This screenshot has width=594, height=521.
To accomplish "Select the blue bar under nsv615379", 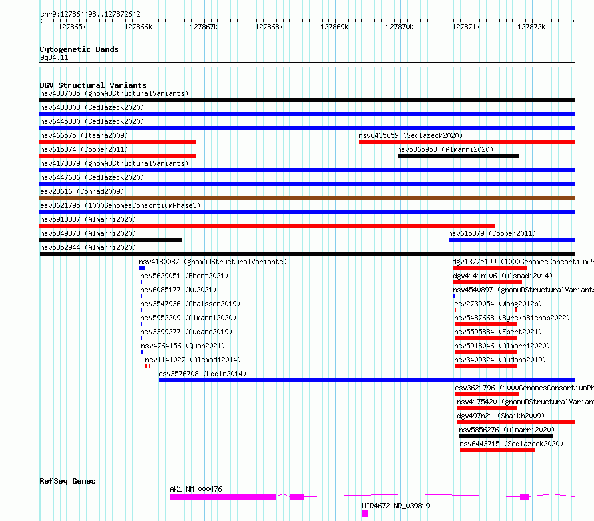I will pyautogui.click(x=512, y=240).
